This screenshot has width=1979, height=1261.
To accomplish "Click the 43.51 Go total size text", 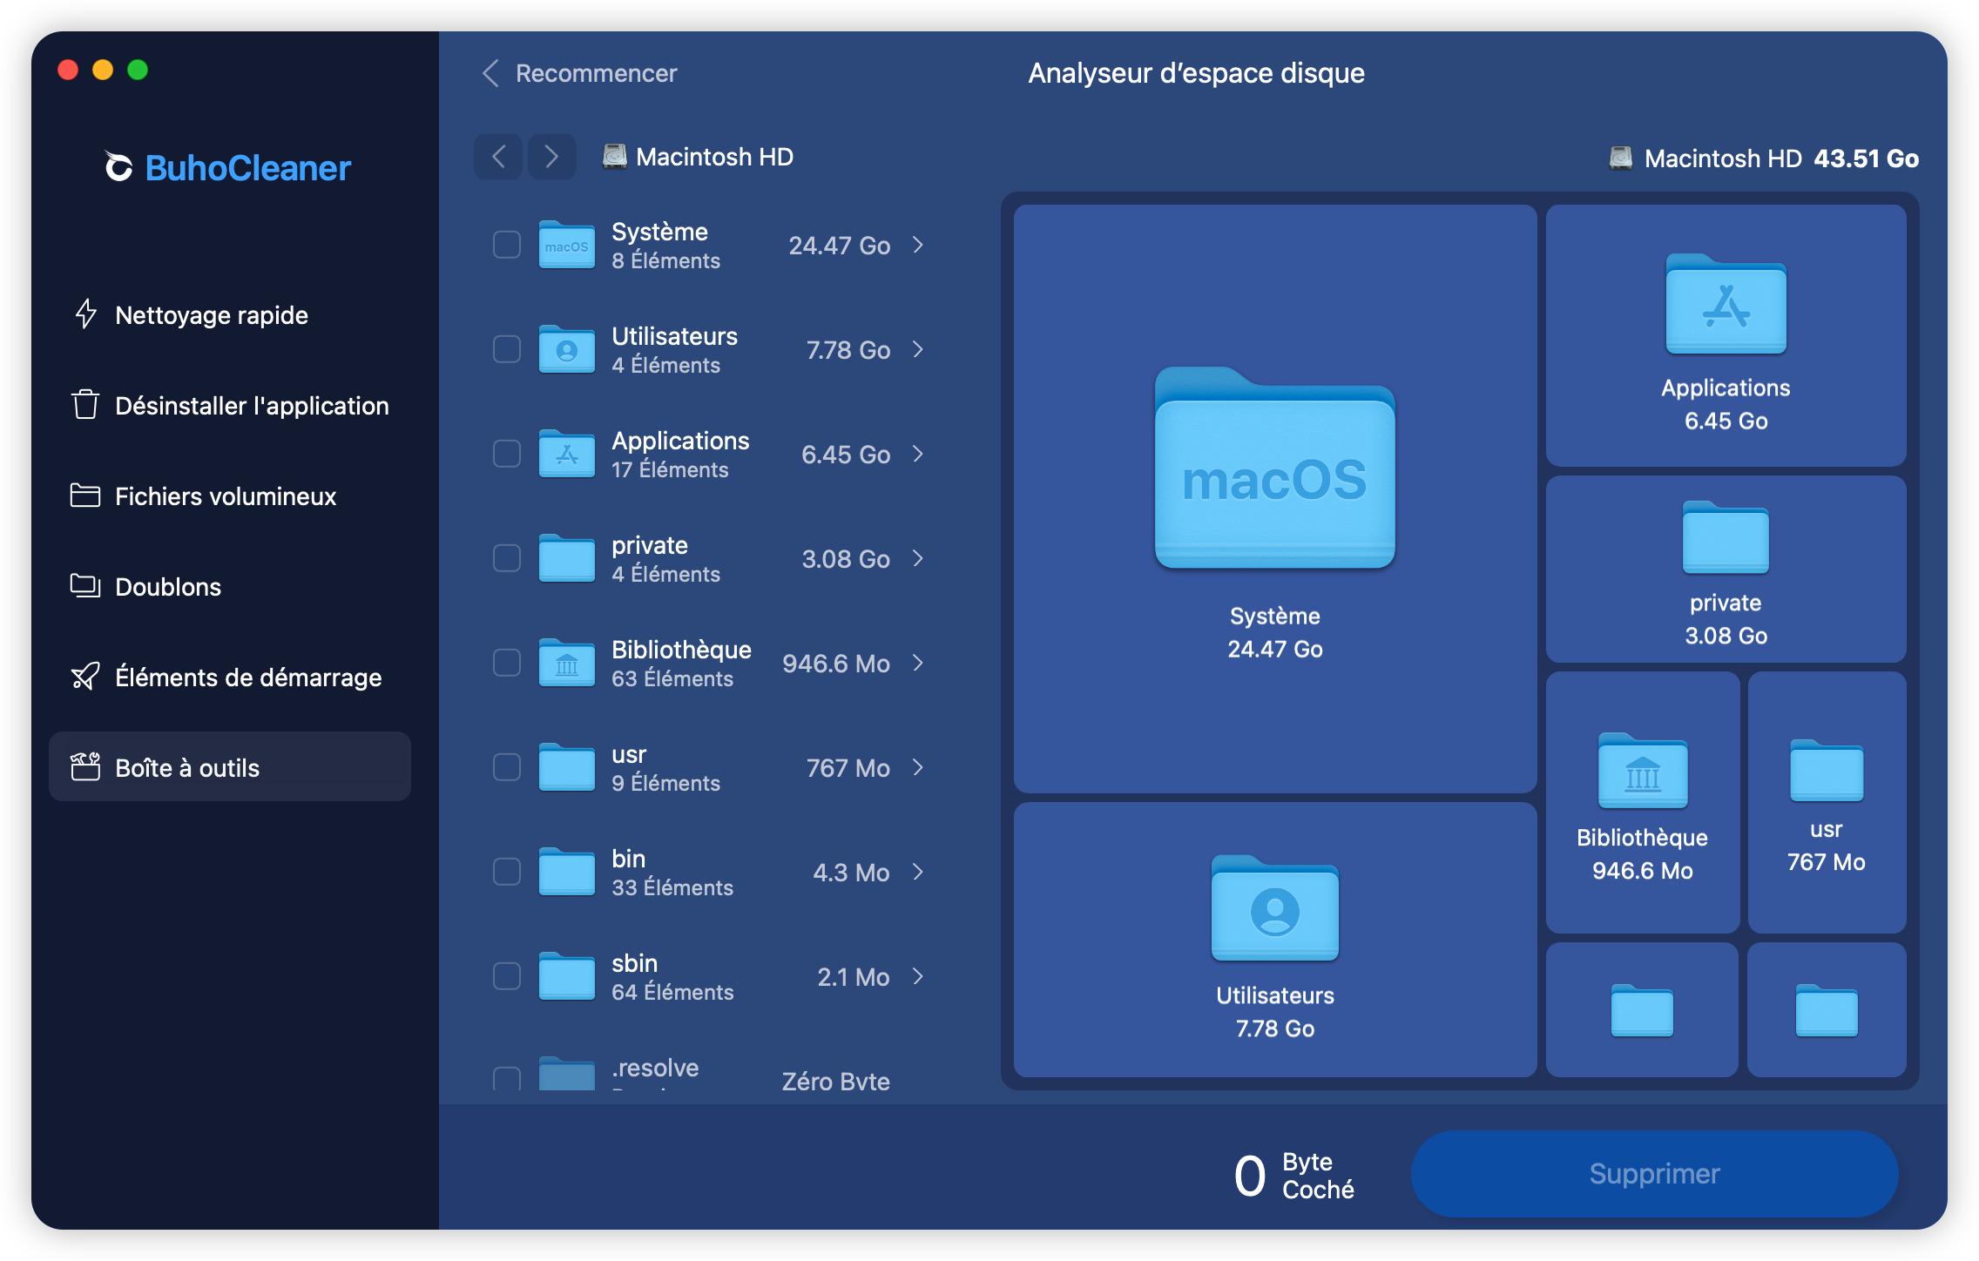I will (1866, 158).
